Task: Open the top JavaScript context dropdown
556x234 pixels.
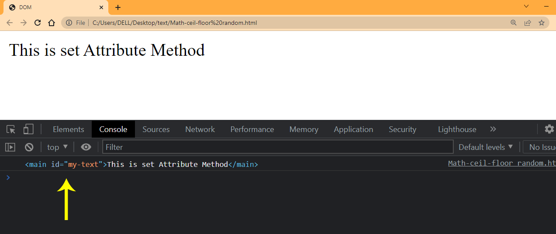Action: [58, 147]
